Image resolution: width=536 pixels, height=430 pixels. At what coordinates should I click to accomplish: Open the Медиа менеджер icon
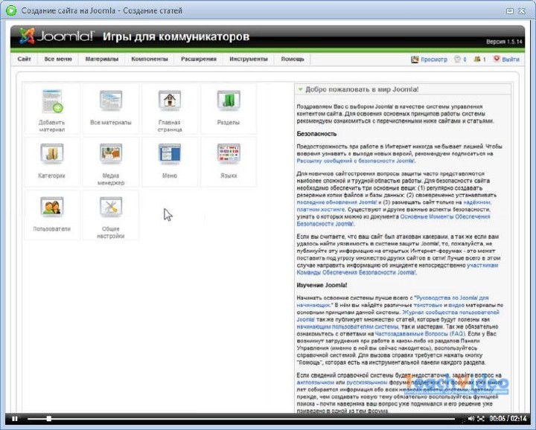tap(111, 162)
